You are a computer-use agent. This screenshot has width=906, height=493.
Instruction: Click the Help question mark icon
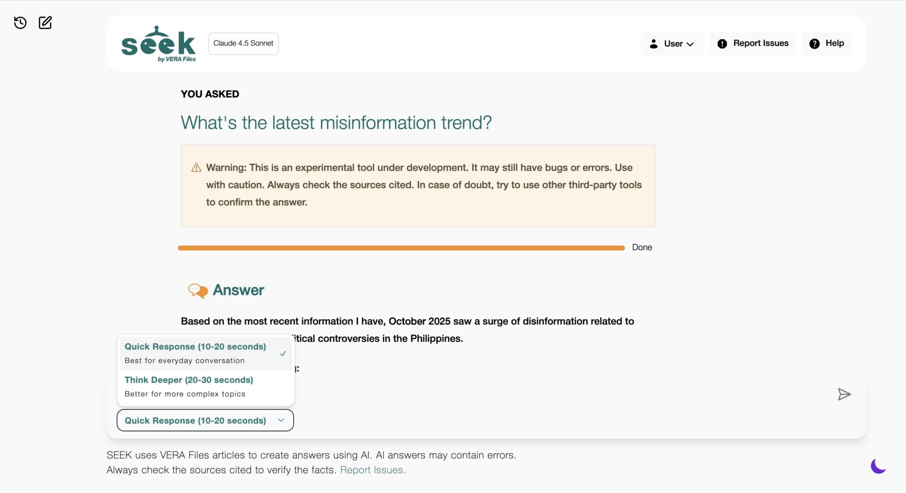tap(814, 44)
